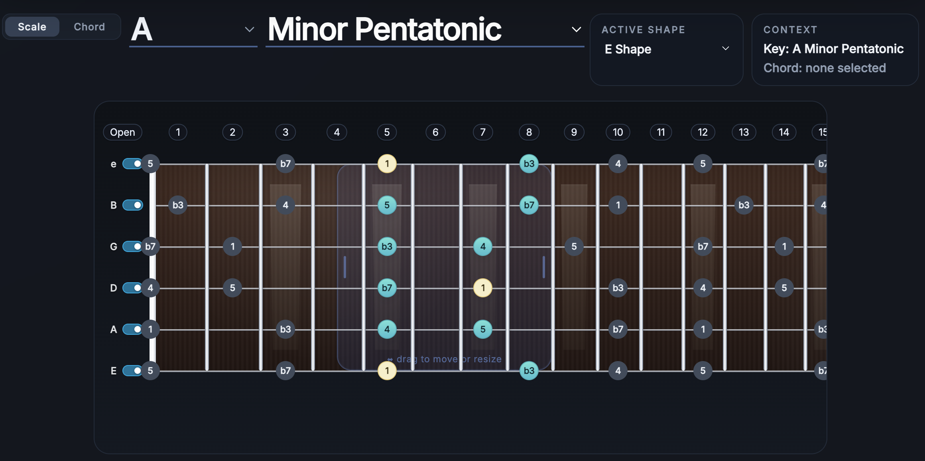Expand the Active Shape E Shape dropdown
The width and height of the screenshot is (925, 461).
point(667,49)
